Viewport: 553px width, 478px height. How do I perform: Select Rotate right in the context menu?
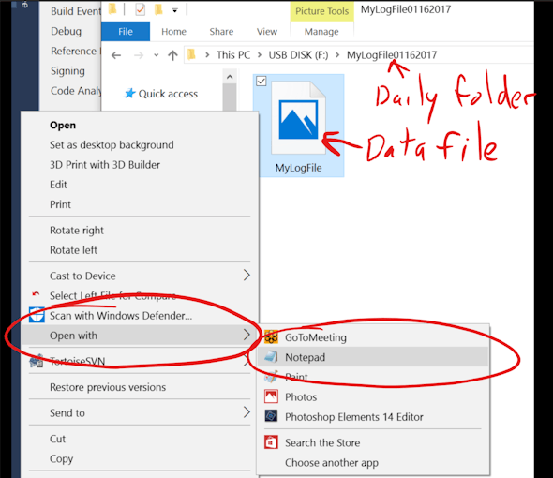[77, 231]
